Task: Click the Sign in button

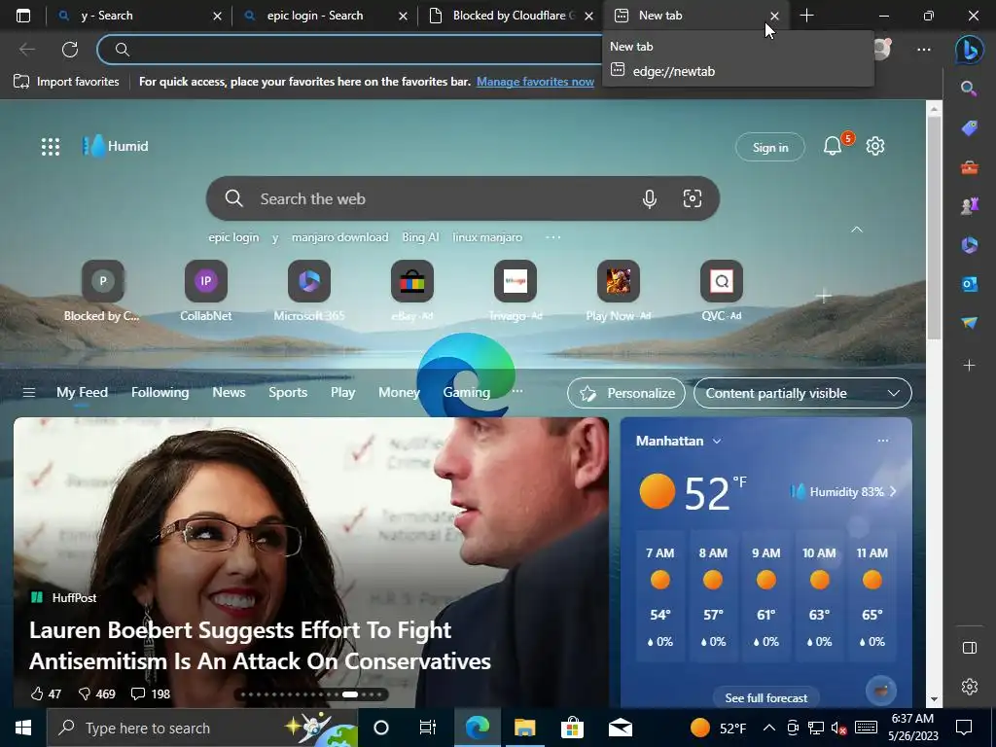Action: coord(770,148)
